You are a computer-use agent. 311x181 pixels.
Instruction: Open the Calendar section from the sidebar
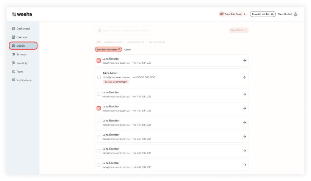point(19,37)
